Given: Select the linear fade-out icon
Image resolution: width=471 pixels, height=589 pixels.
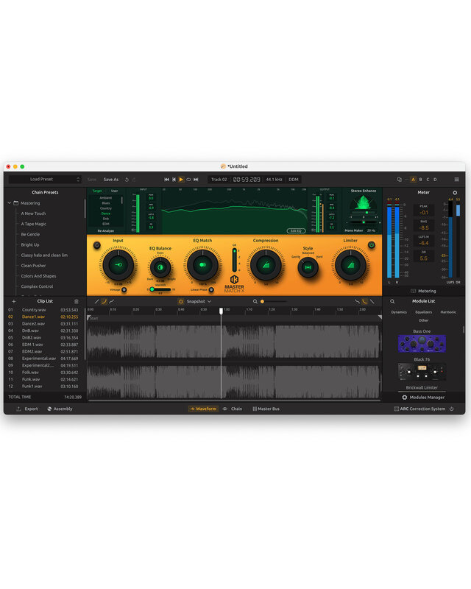Looking at the screenshot, I should (372, 301).
